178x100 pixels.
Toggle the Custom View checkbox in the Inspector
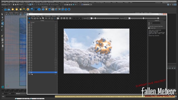click(x=149, y=28)
